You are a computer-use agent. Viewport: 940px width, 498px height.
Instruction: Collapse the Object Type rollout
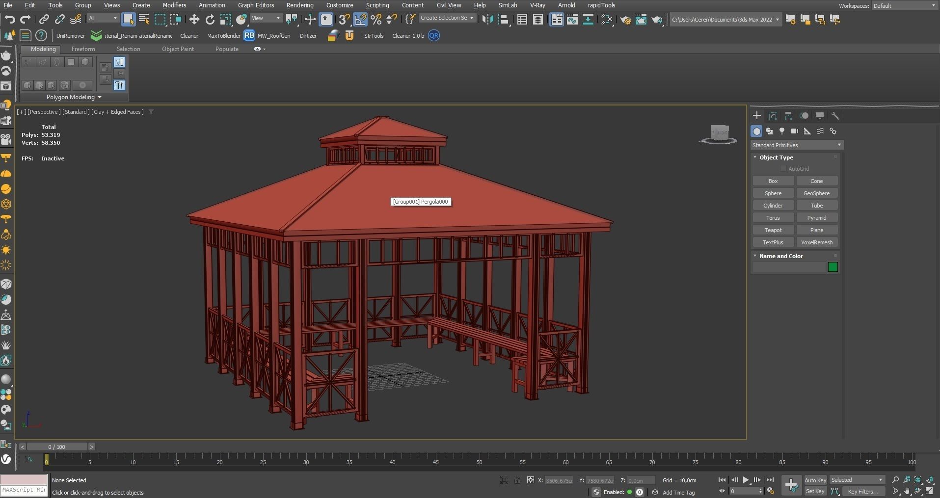[x=755, y=157]
